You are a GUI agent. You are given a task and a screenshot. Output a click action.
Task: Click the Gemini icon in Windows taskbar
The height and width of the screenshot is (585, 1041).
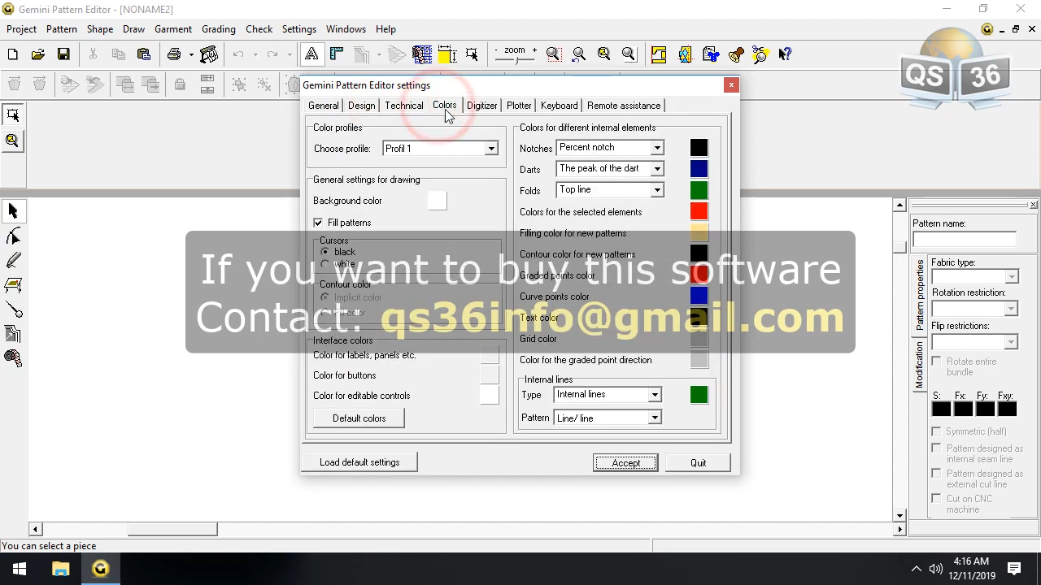click(101, 569)
